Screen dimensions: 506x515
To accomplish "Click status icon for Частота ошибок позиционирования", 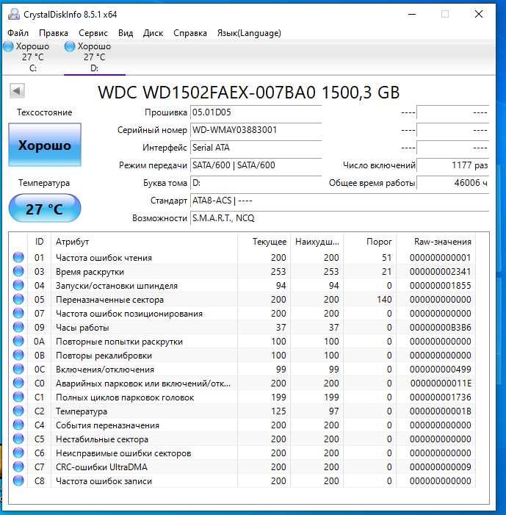I will point(18,314).
